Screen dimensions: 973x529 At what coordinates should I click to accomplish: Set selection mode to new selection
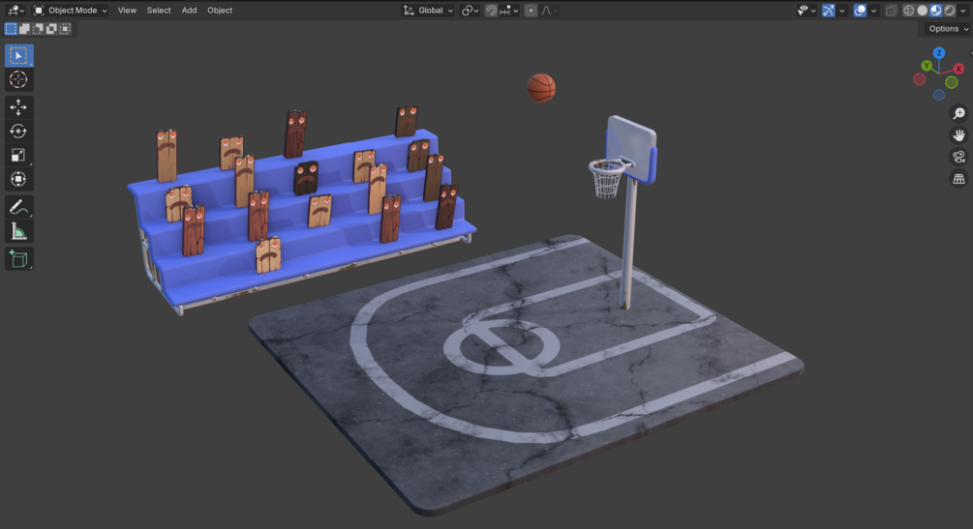click(x=11, y=28)
